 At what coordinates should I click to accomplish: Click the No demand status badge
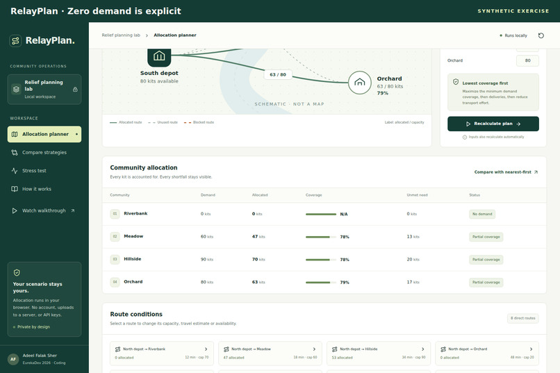482,214
